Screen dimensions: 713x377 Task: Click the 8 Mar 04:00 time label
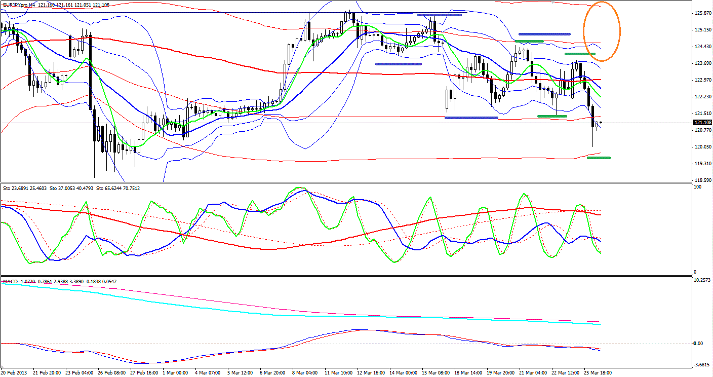pyautogui.click(x=306, y=372)
